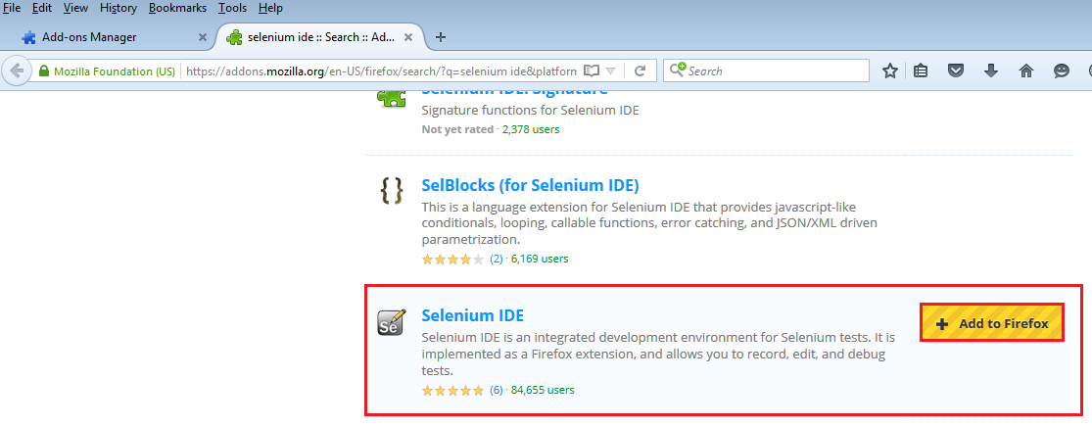
Task: Open the Help menu
Action: point(270,9)
